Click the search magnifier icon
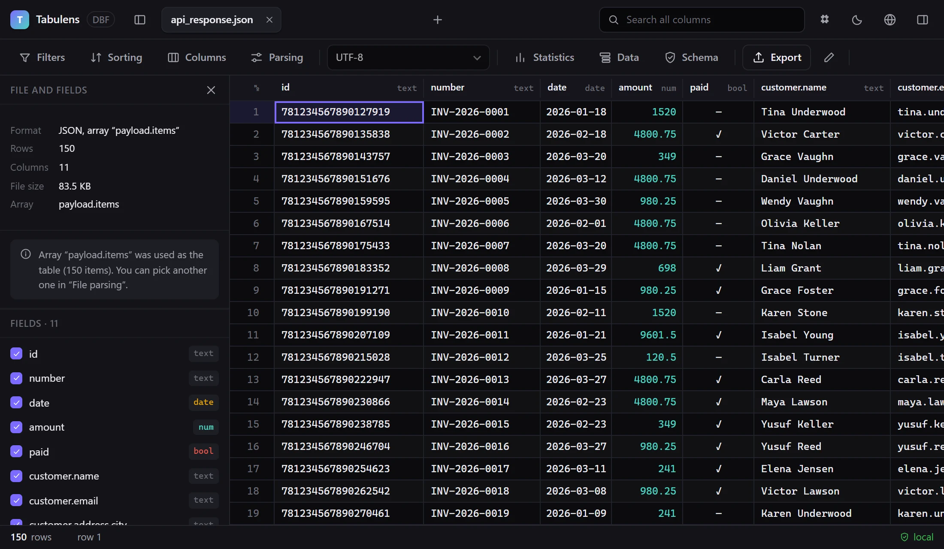The width and height of the screenshot is (944, 549). [x=614, y=20]
